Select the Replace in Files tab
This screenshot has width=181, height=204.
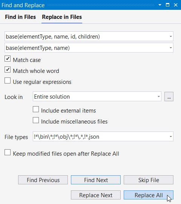(62, 17)
